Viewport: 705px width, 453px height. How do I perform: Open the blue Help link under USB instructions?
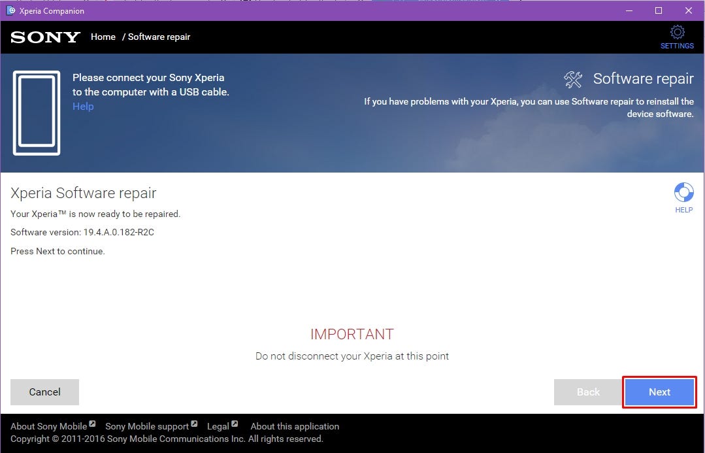(83, 107)
